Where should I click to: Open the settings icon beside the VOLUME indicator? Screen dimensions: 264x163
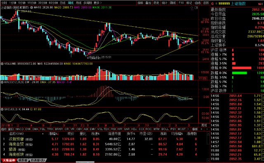(2, 64)
